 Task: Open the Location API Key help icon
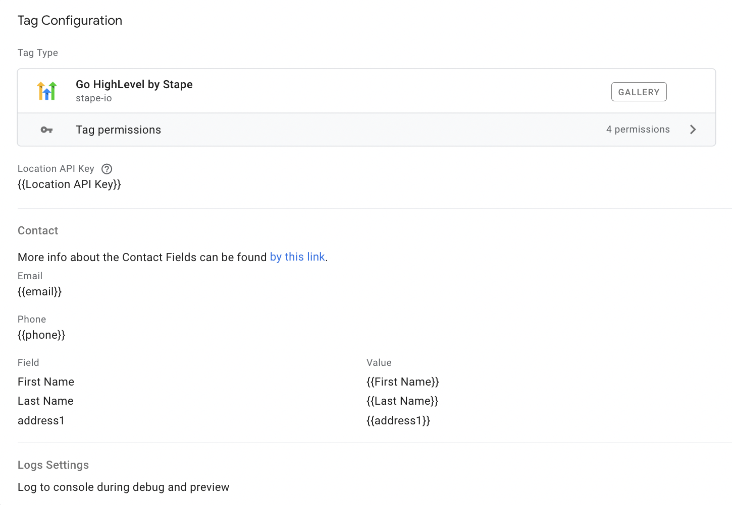pyautogui.click(x=107, y=169)
